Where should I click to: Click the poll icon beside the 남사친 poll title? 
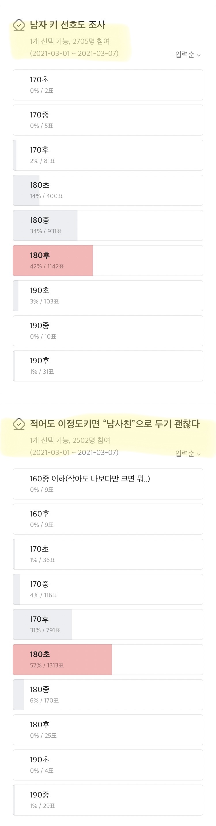point(19,424)
